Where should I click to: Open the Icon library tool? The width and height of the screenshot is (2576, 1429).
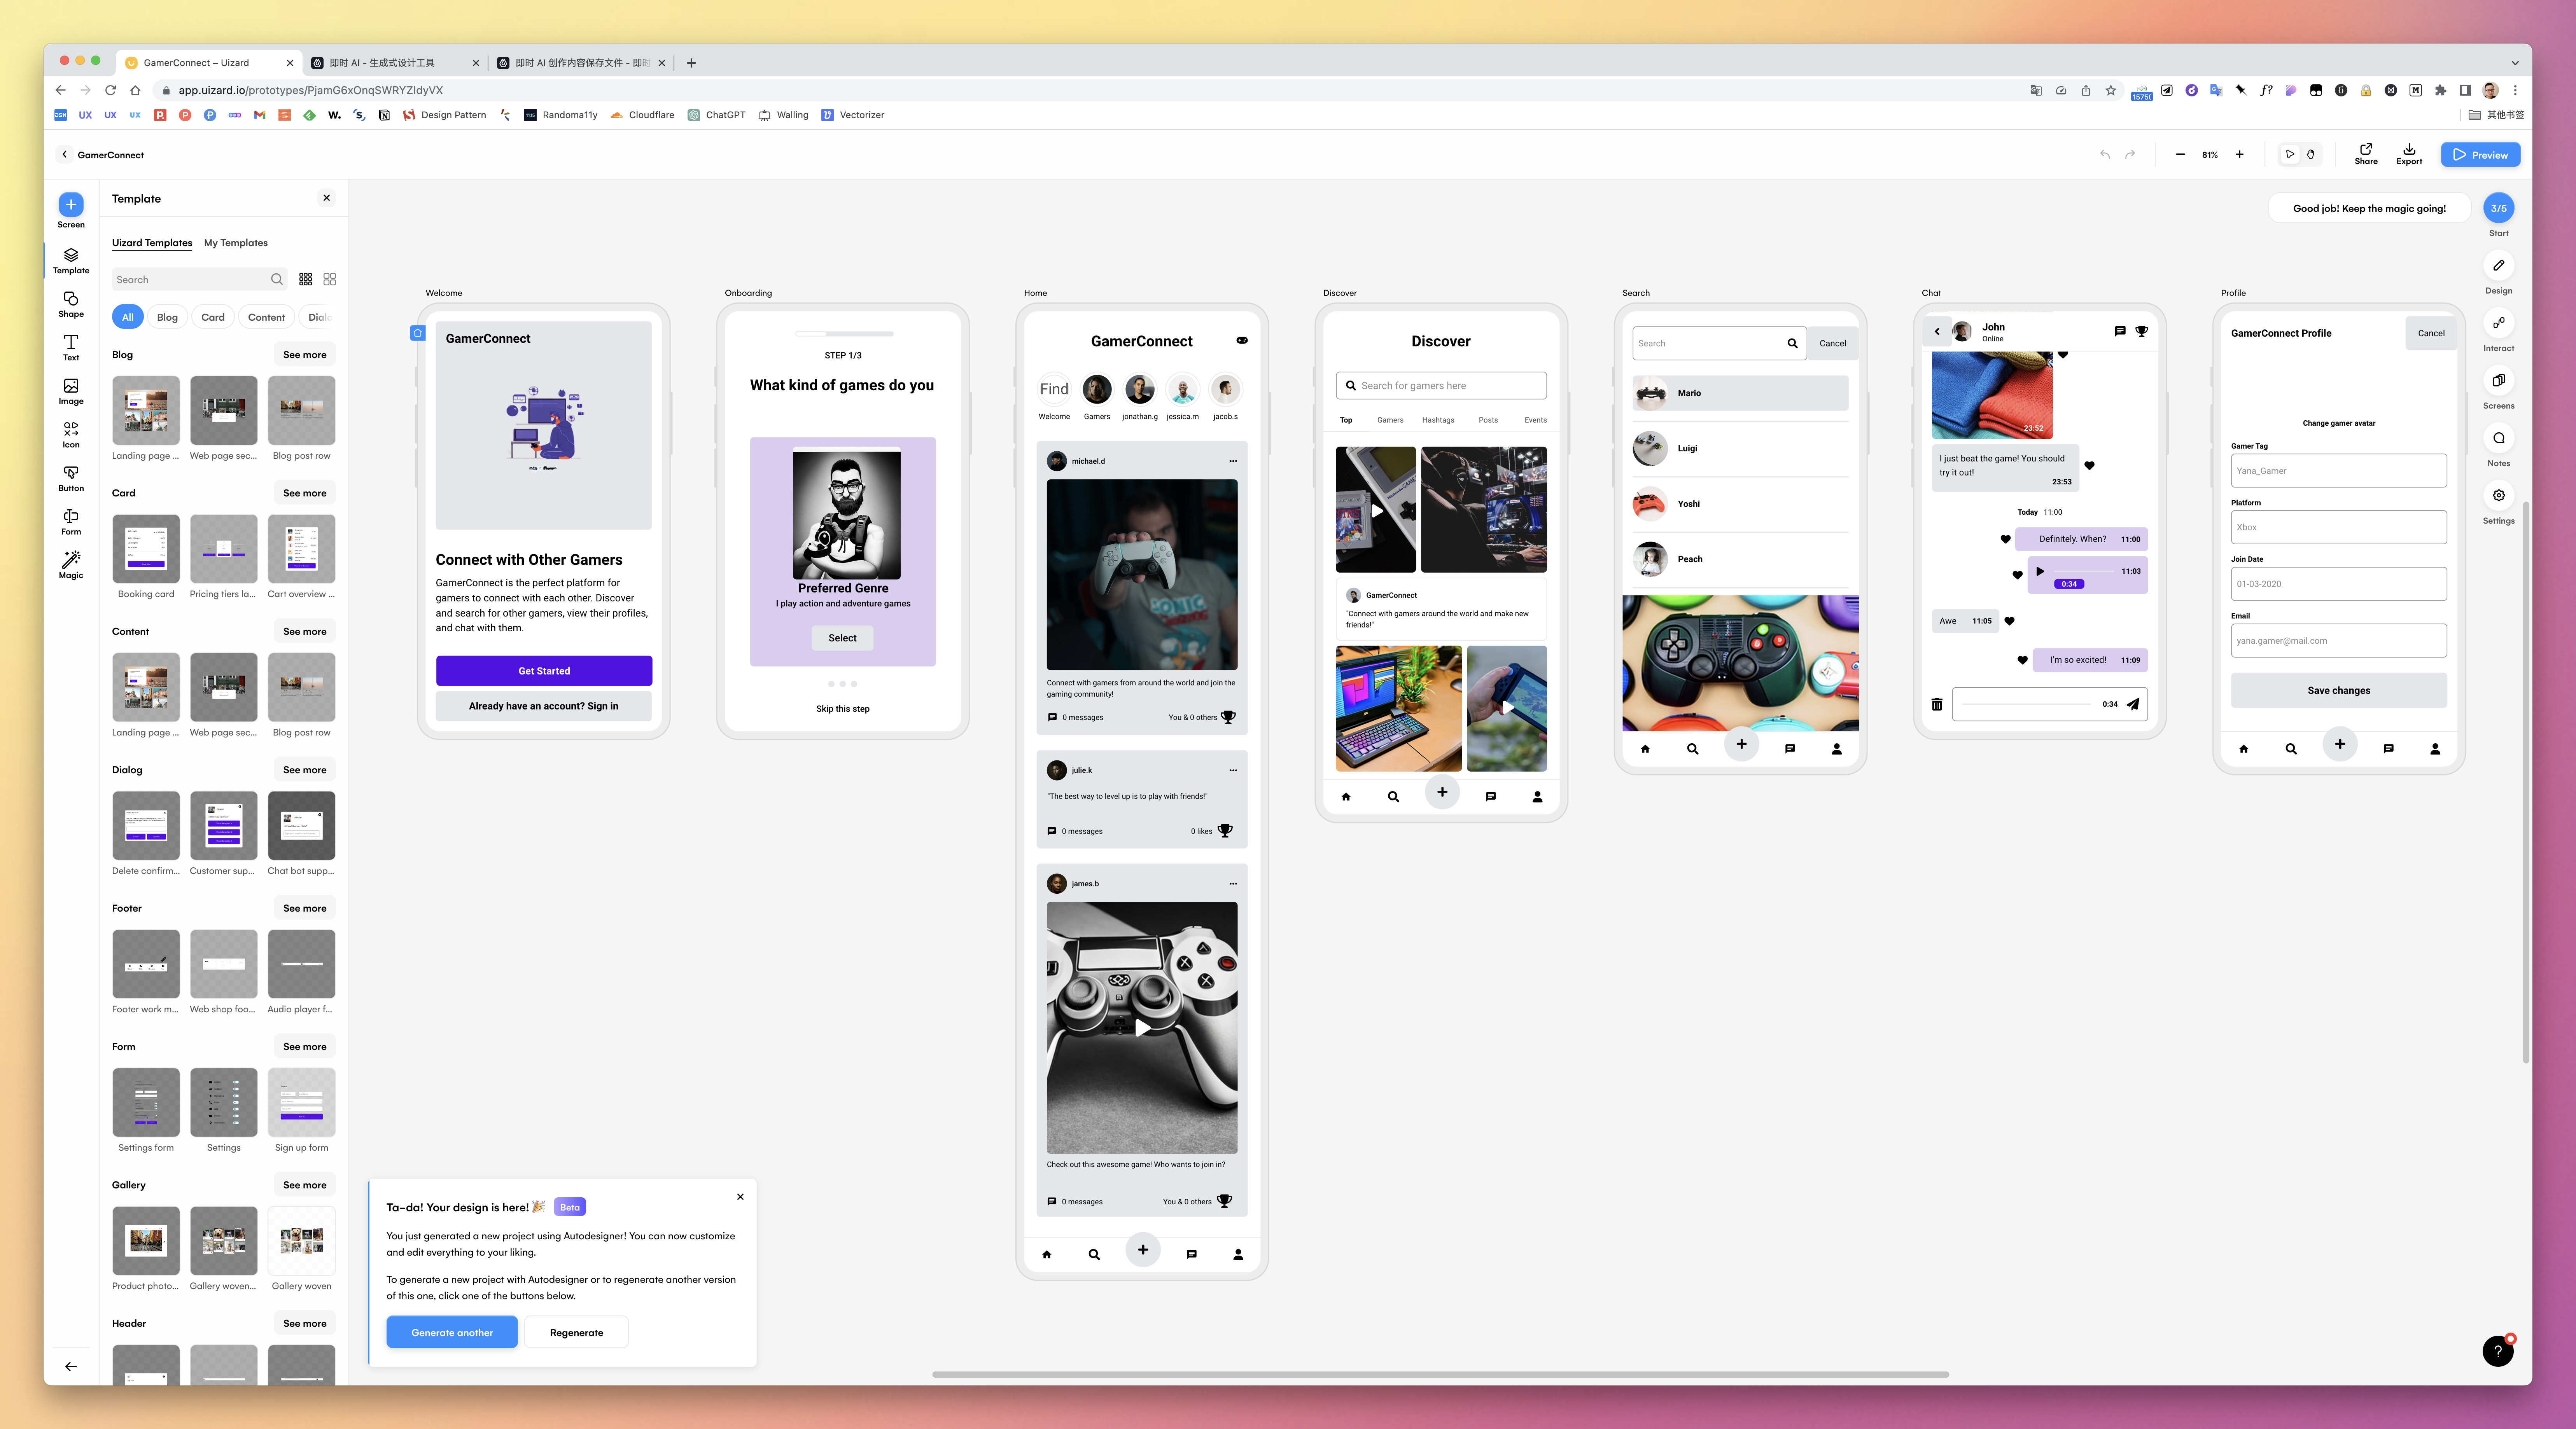71,435
